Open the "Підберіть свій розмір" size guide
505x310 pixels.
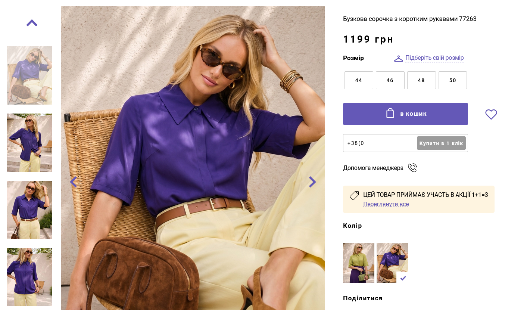tap(434, 58)
